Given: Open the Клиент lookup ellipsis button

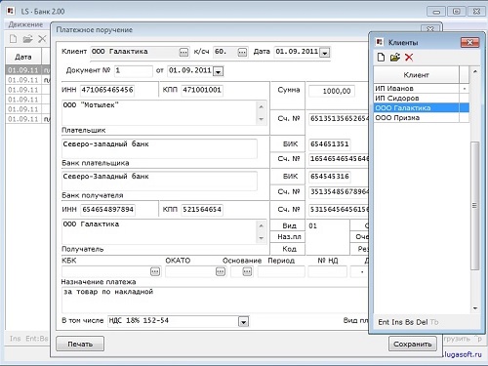Looking at the screenshot, I should click(x=183, y=52).
